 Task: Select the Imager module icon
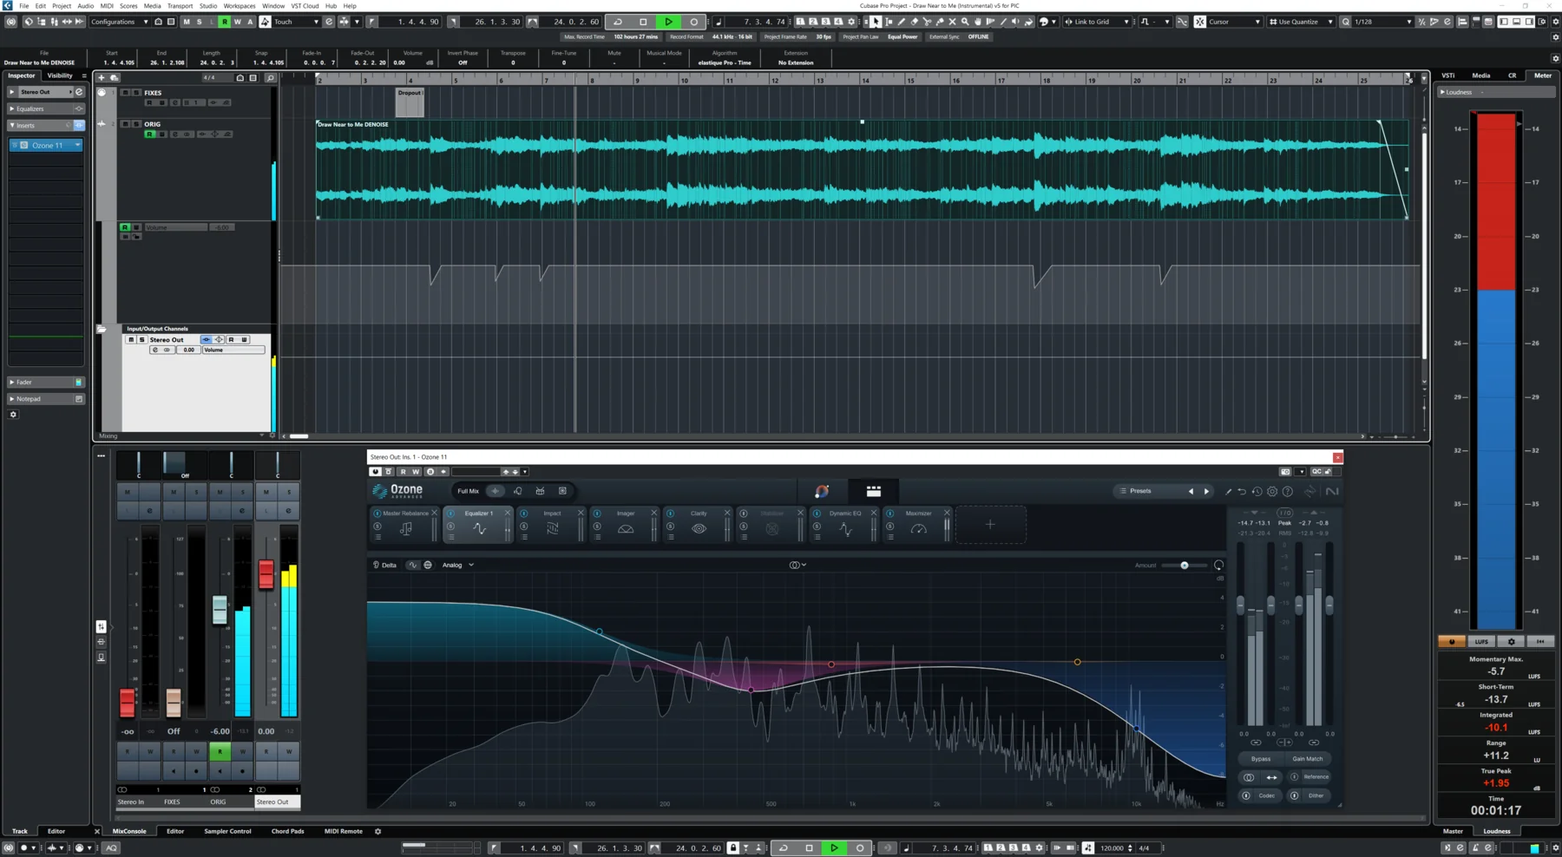pyautogui.click(x=626, y=529)
